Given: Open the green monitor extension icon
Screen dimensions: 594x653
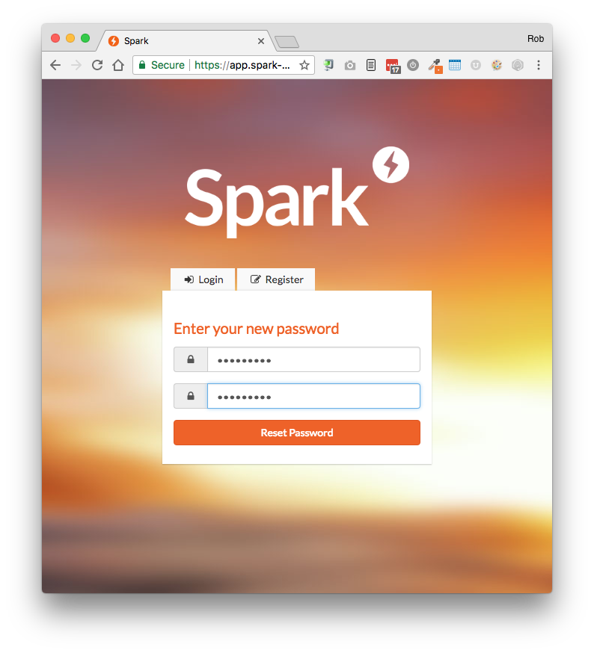Looking at the screenshot, I should pos(328,65).
